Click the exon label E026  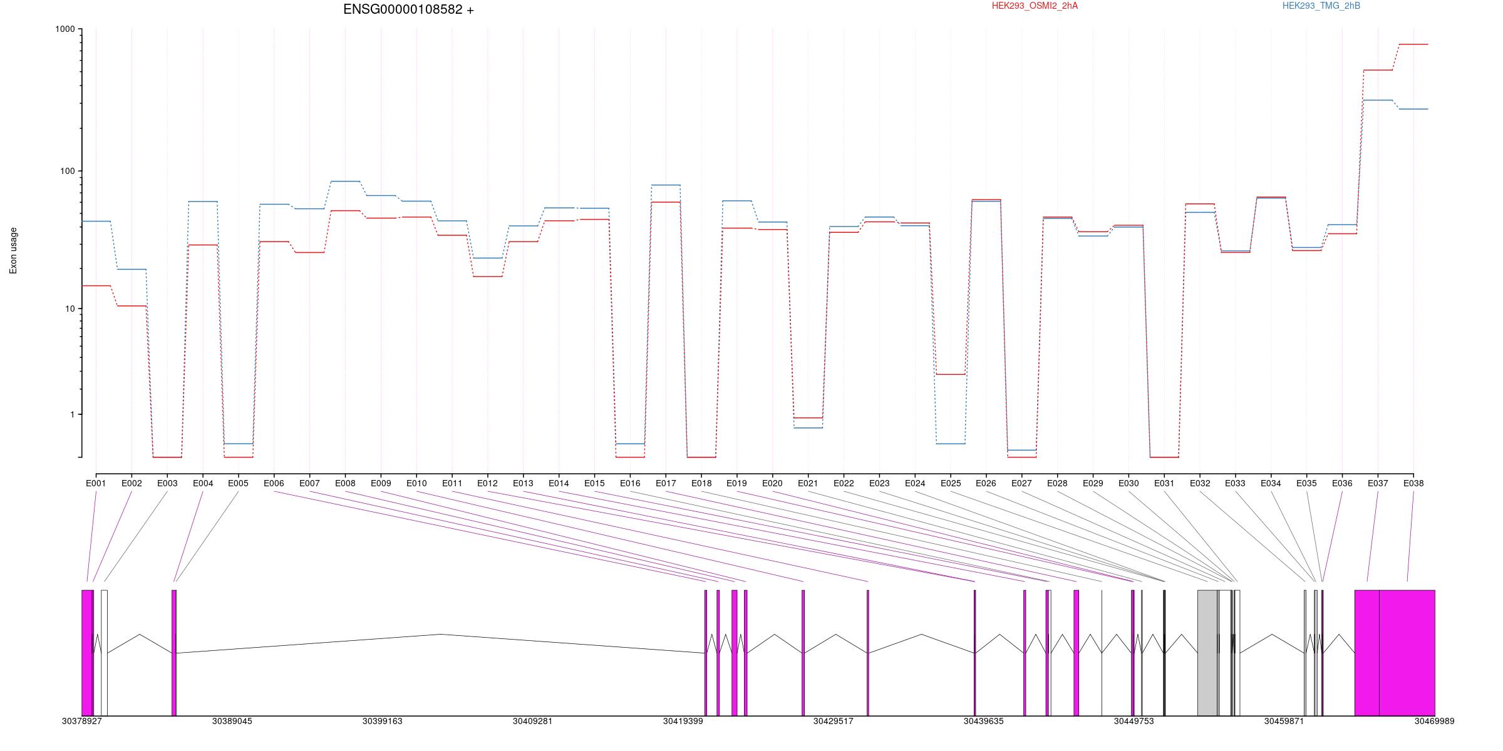point(986,483)
